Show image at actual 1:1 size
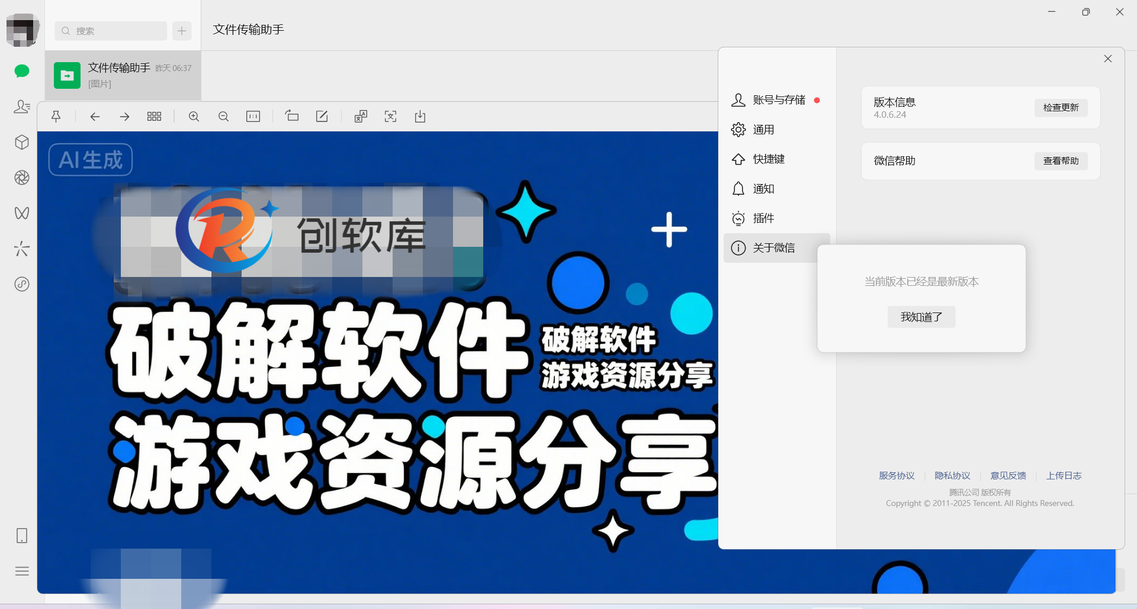The height and width of the screenshot is (609, 1137). point(253,117)
